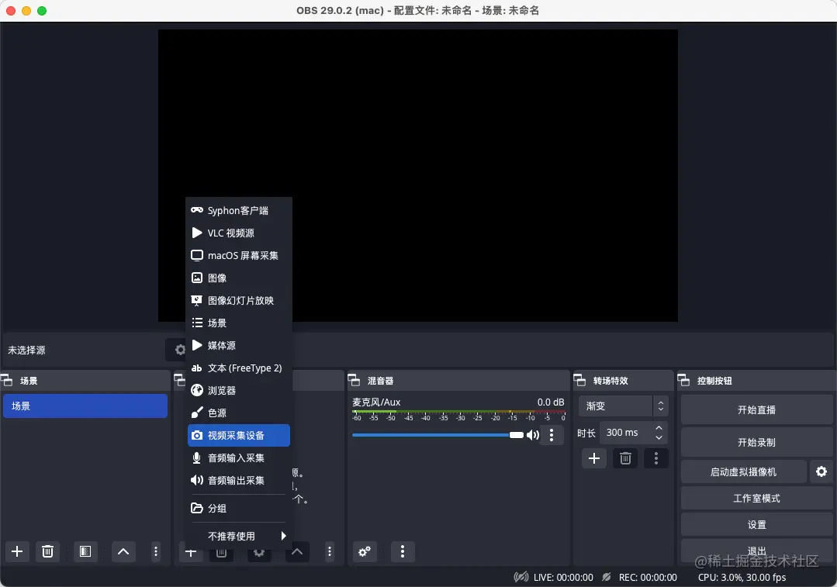Click CPU usage text in status bar
Viewport: 837px width, 587px height.
(x=742, y=577)
